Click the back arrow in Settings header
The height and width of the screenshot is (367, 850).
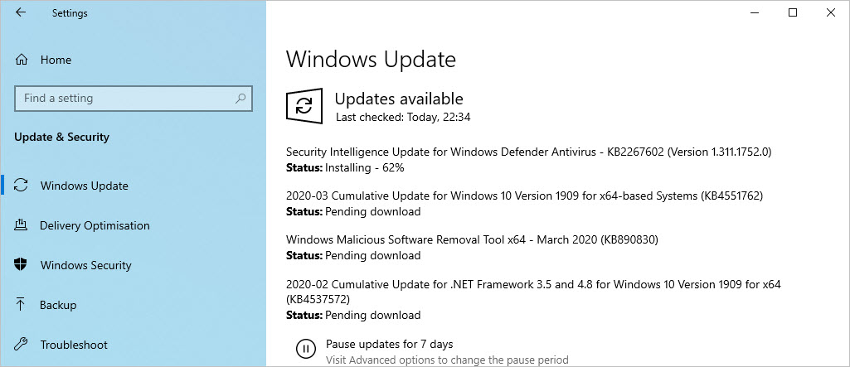coord(21,12)
